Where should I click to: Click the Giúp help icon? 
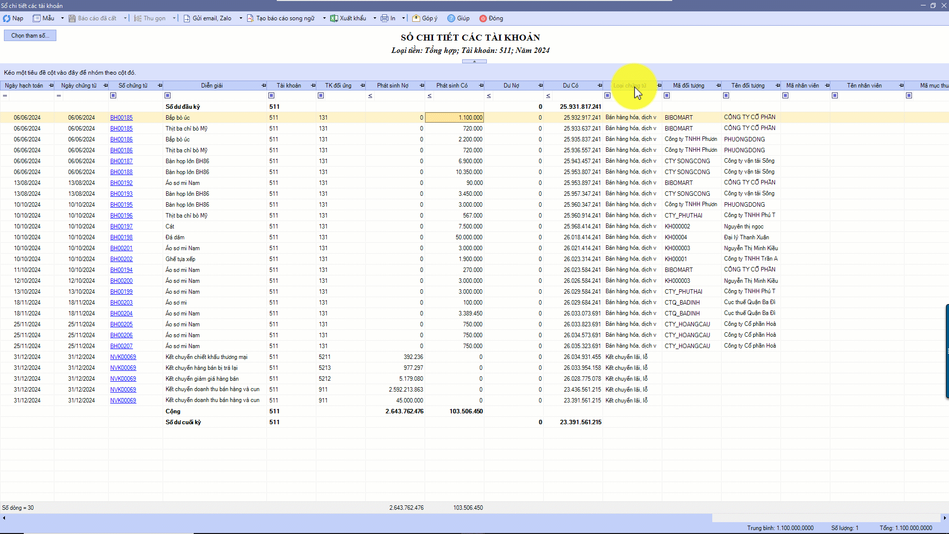pos(451,18)
